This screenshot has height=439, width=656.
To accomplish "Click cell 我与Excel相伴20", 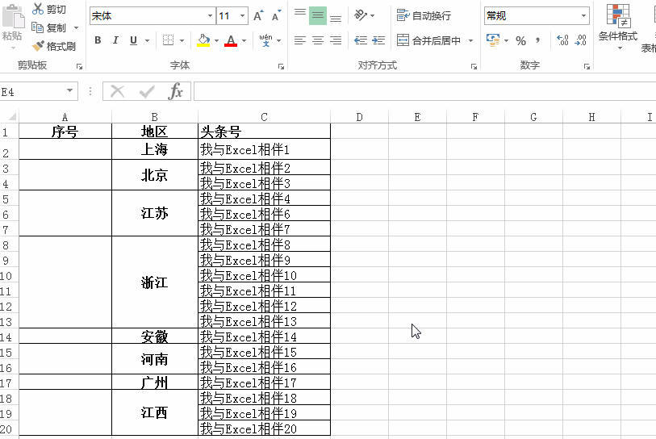I will click(264, 429).
